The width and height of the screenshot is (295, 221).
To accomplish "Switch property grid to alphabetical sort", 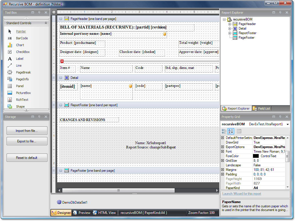I will tap(231, 131).
